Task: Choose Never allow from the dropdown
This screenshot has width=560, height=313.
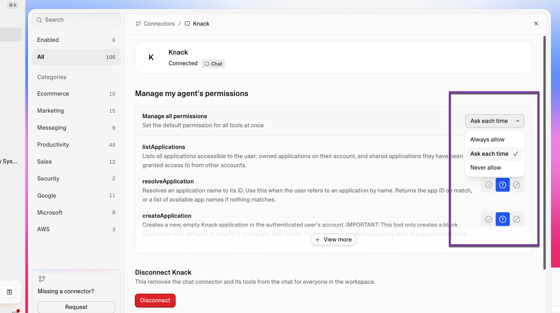Action: (495, 168)
